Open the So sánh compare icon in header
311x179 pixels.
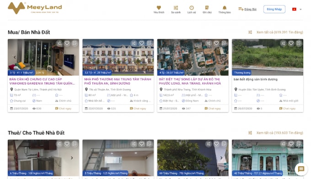(x=176, y=9)
